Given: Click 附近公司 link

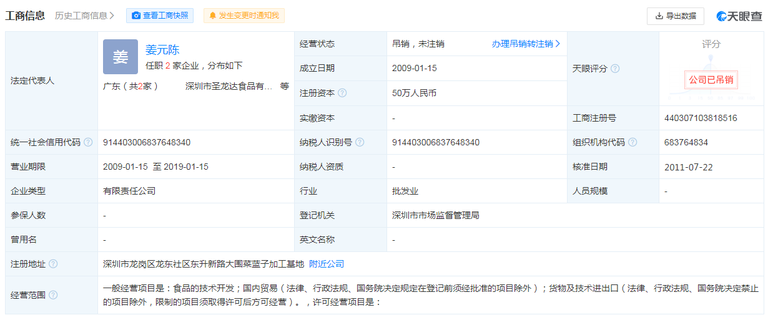Looking at the screenshot, I should (x=327, y=264).
